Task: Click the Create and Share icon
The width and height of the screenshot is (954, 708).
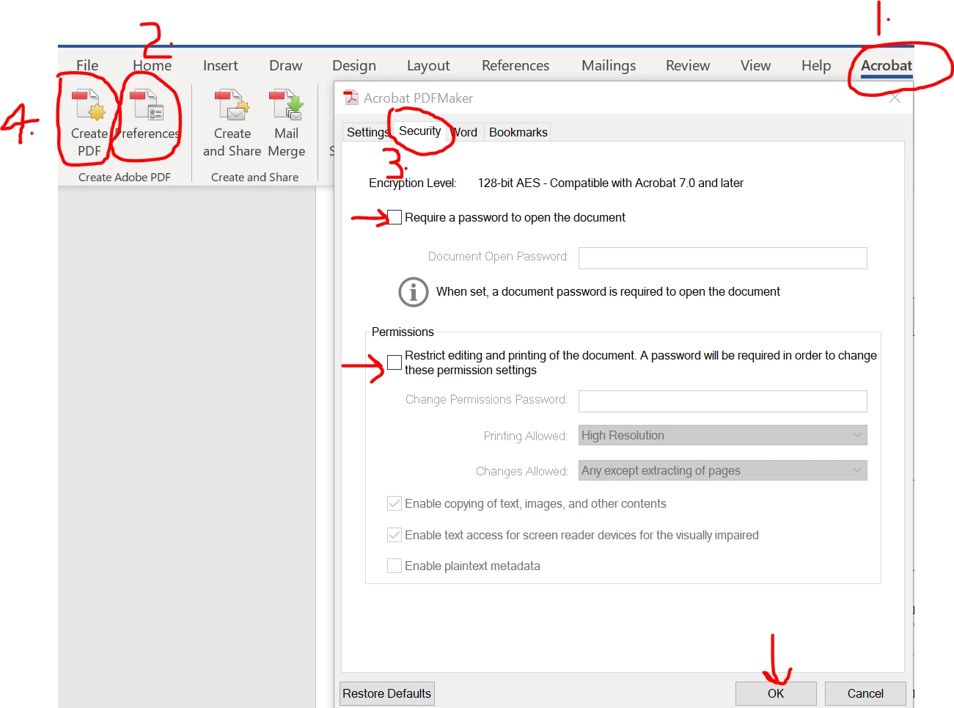Action: pyautogui.click(x=232, y=104)
